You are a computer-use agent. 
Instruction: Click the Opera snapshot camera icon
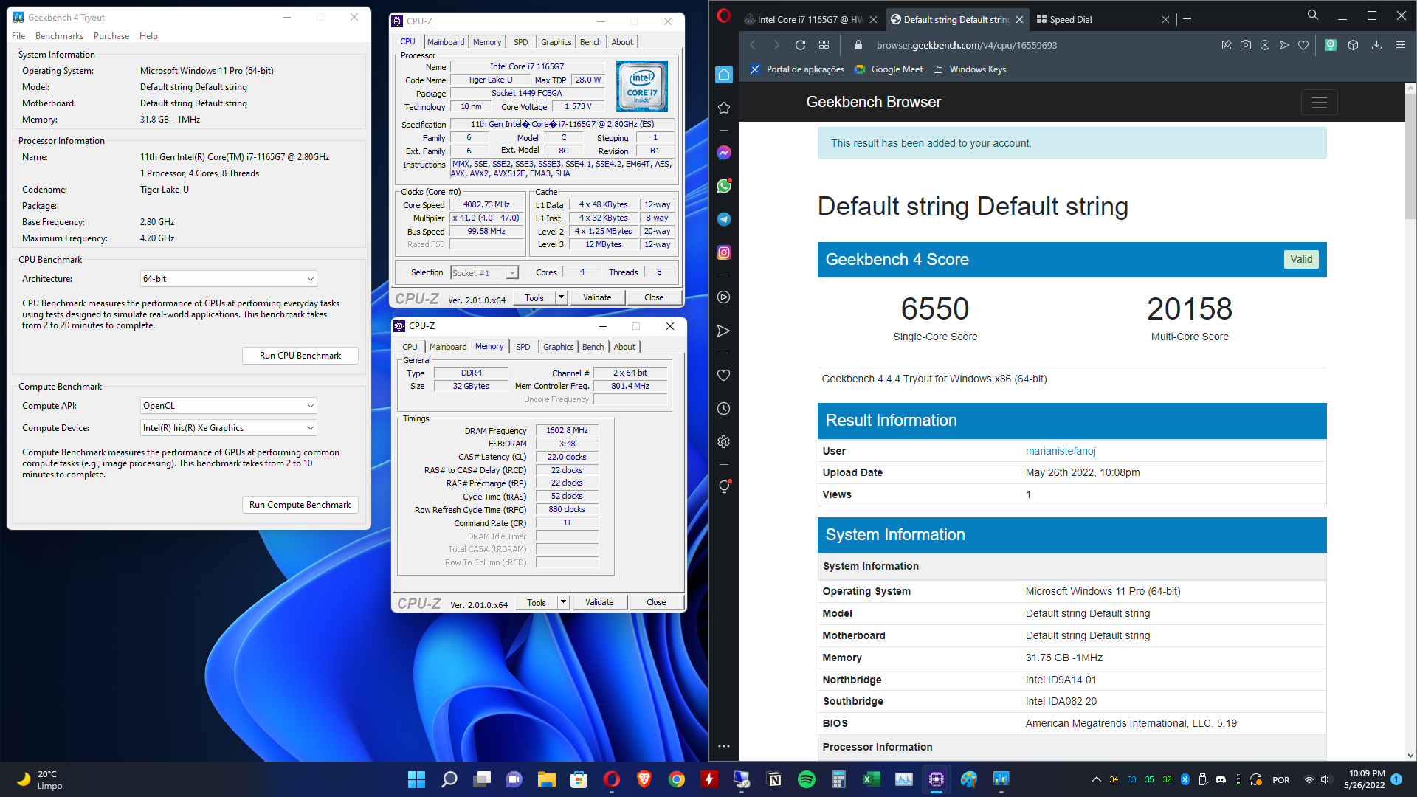point(1246,45)
